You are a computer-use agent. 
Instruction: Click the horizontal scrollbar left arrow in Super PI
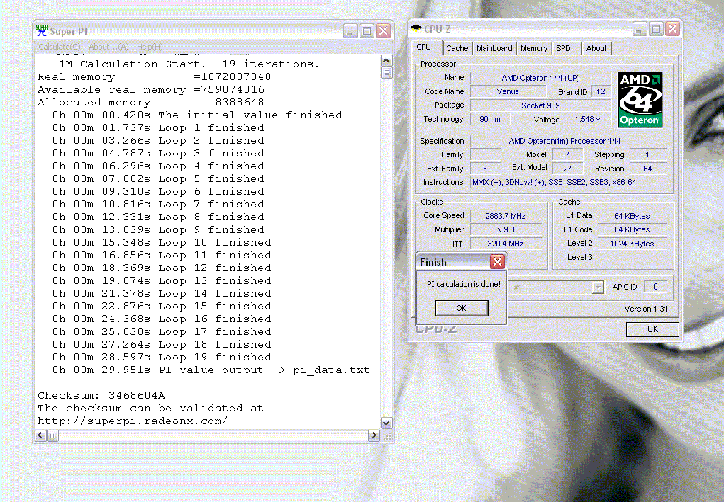pos(40,435)
